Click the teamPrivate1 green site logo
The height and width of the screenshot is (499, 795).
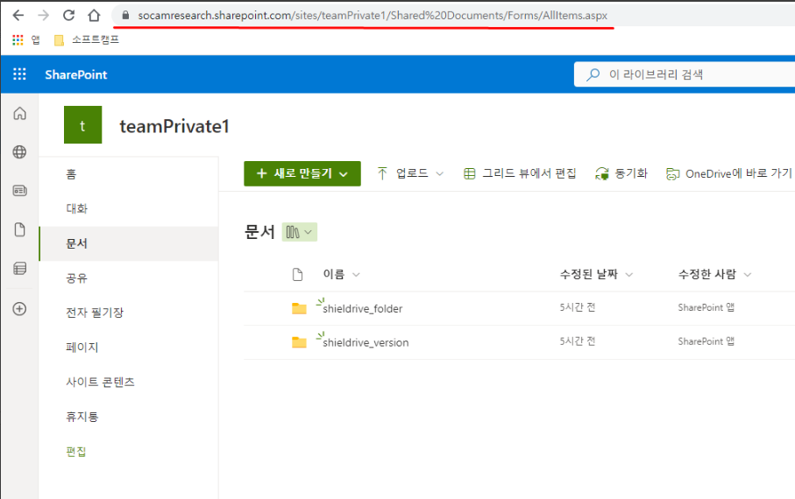tap(82, 125)
